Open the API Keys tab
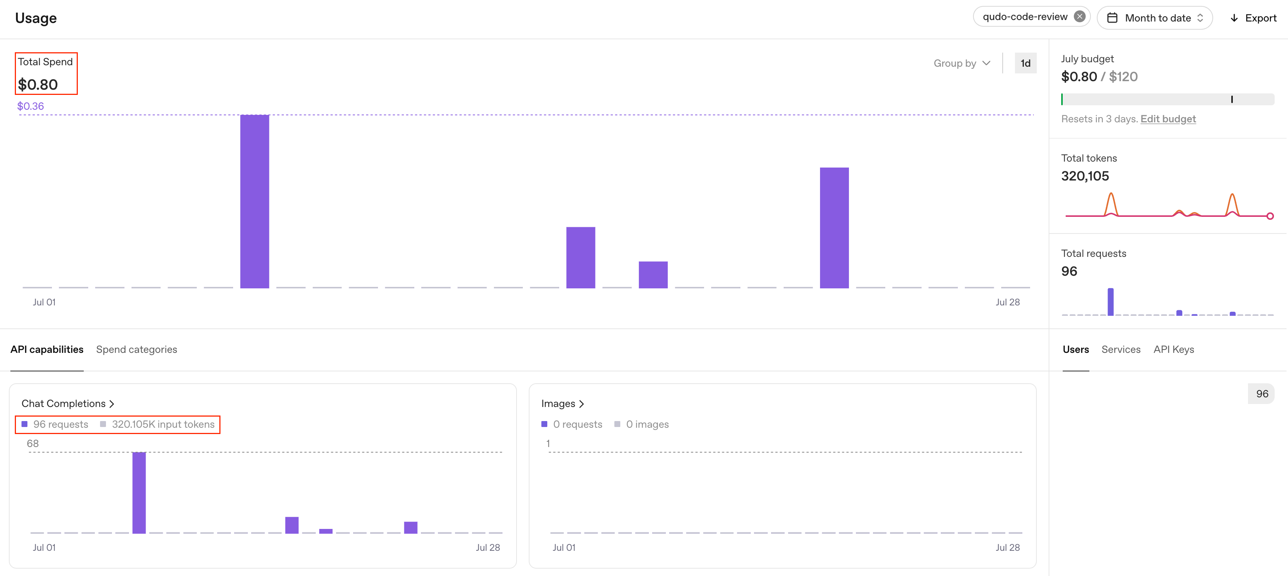This screenshot has width=1288, height=576. 1173,349
